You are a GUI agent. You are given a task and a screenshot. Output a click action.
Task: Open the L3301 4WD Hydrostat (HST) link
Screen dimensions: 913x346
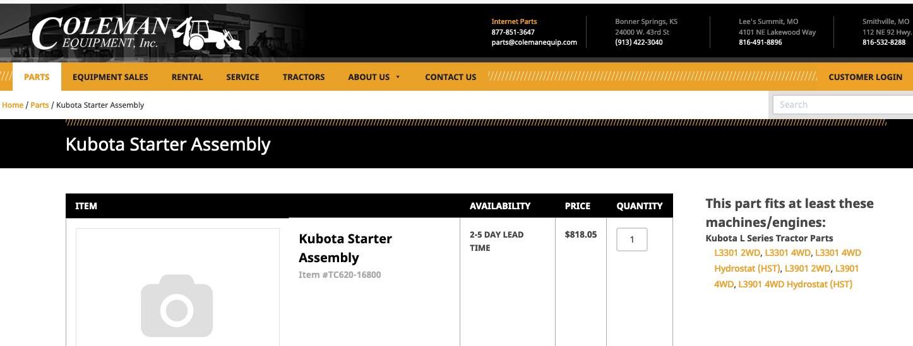tap(787, 260)
